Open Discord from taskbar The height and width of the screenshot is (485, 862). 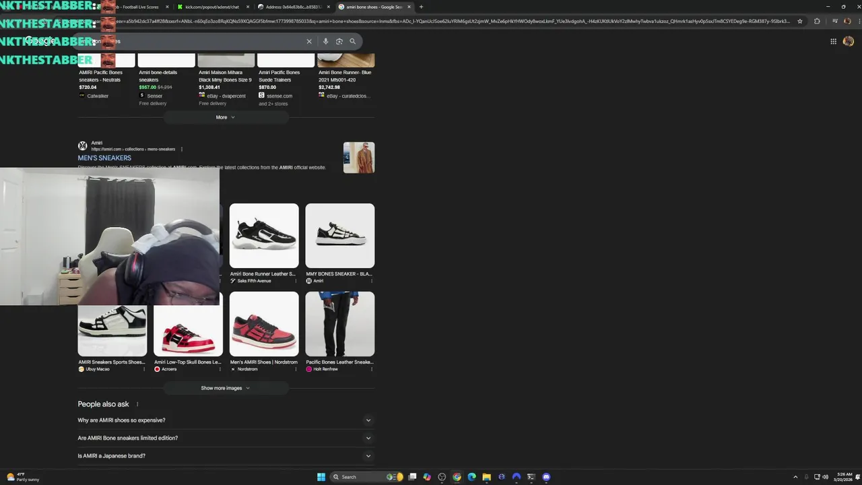546,477
